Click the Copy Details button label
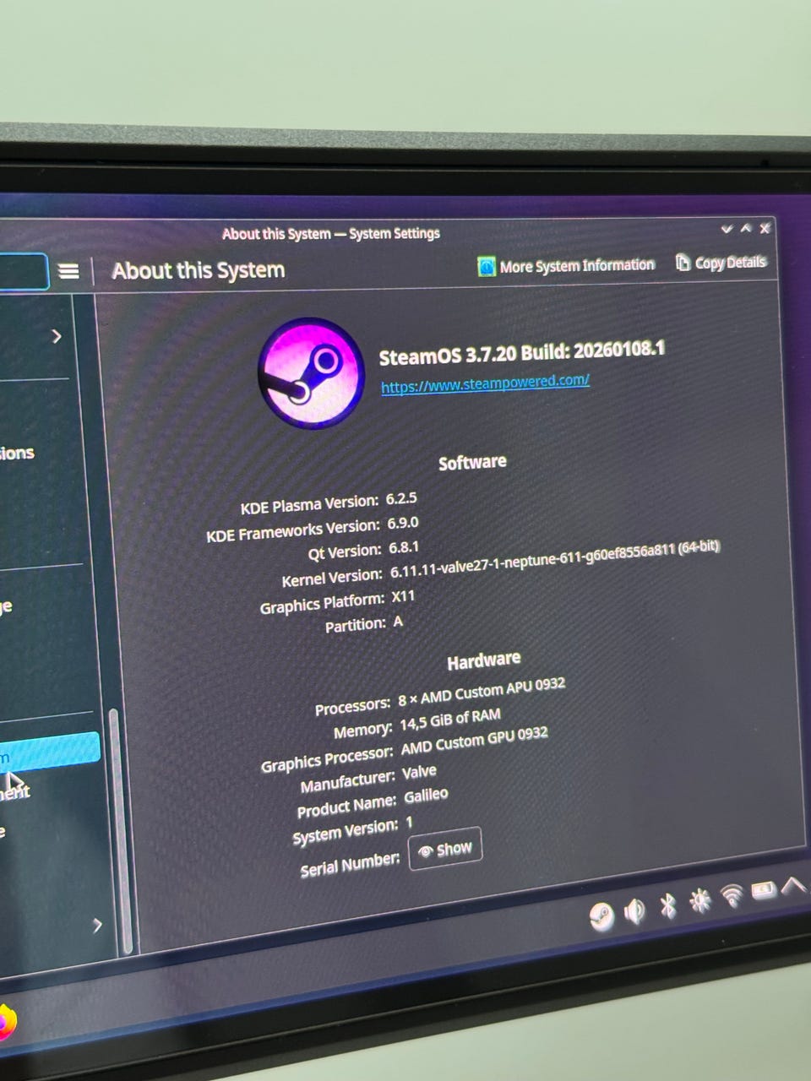Viewport: 811px width, 1081px height. pyautogui.click(x=731, y=263)
